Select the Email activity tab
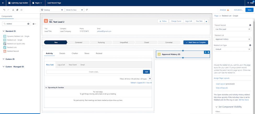Image resolution: width=255 pixels, height=114 pixels. click(x=83, y=65)
